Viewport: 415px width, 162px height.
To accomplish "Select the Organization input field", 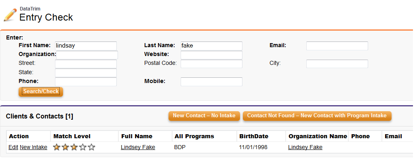I will coord(87,55).
